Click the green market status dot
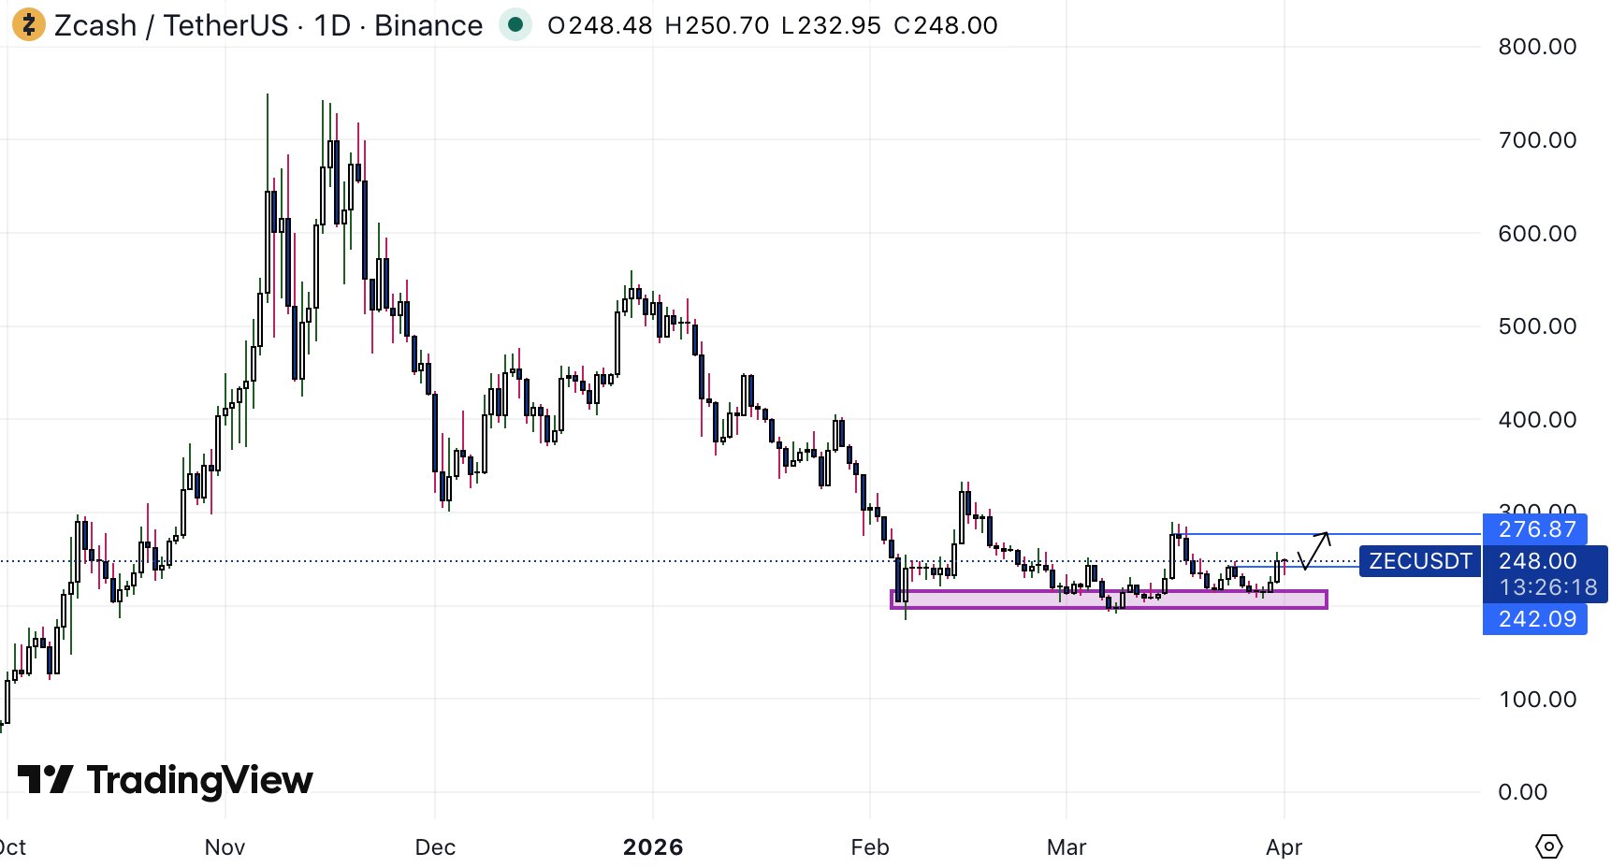The width and height of the screenshot is (1611, 867). pyautogui.click(x=515, y=24)
